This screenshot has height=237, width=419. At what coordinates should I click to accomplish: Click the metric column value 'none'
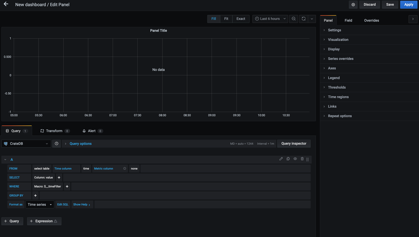tap(134, 169)
